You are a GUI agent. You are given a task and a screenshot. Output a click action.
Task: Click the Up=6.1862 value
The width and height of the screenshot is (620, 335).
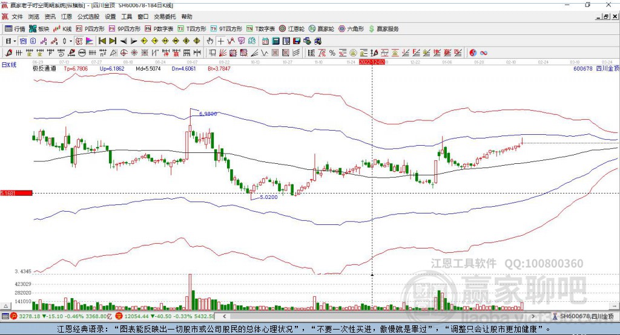tap(112, 69)
